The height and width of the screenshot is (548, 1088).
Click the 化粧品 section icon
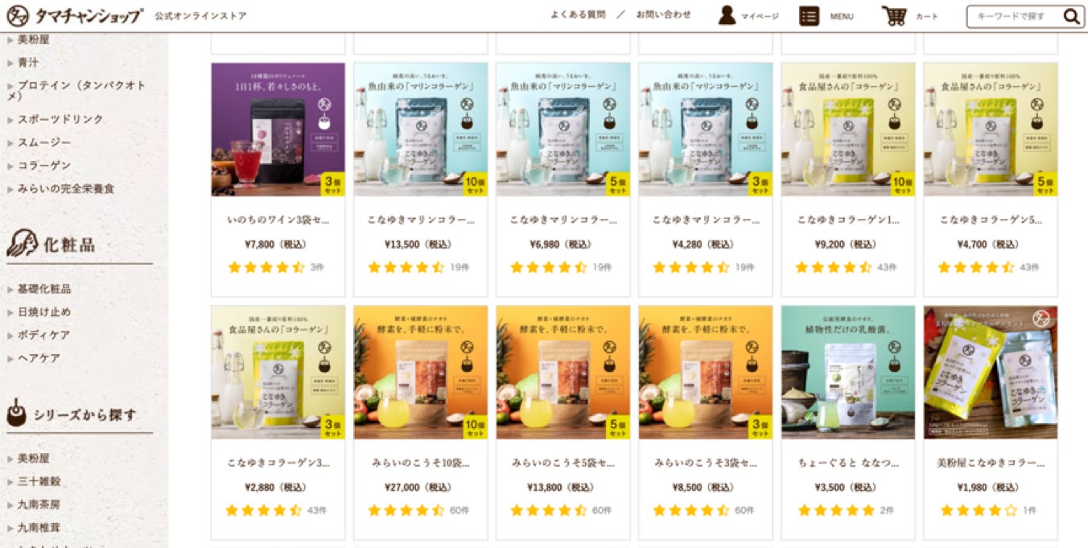click(22, 244)
